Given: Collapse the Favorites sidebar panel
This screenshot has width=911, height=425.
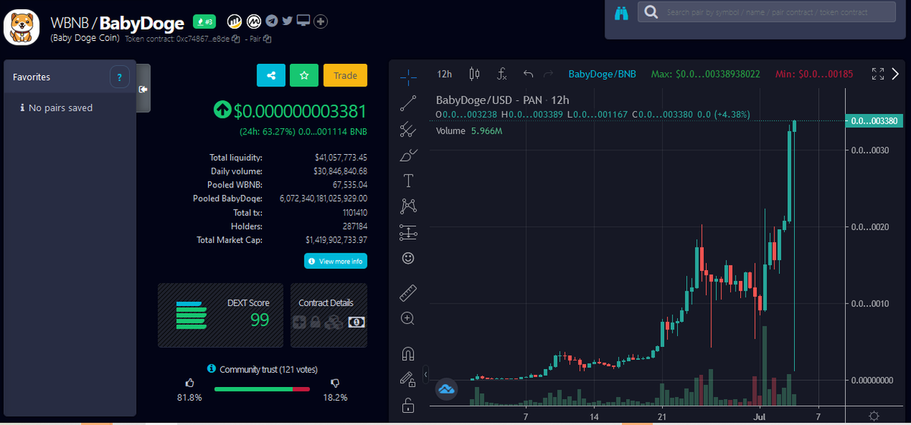Looking at the screenshot, I should coord(143,89).
